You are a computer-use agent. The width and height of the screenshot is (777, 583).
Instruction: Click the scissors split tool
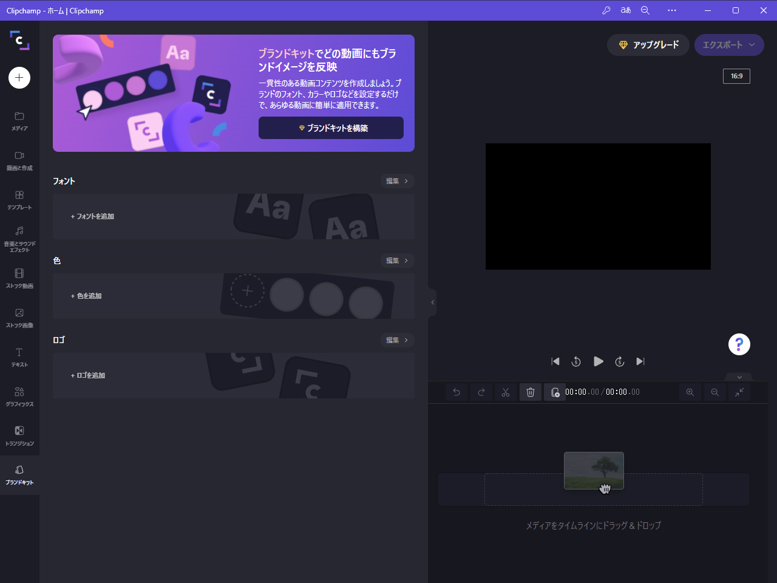pos(506,392)
